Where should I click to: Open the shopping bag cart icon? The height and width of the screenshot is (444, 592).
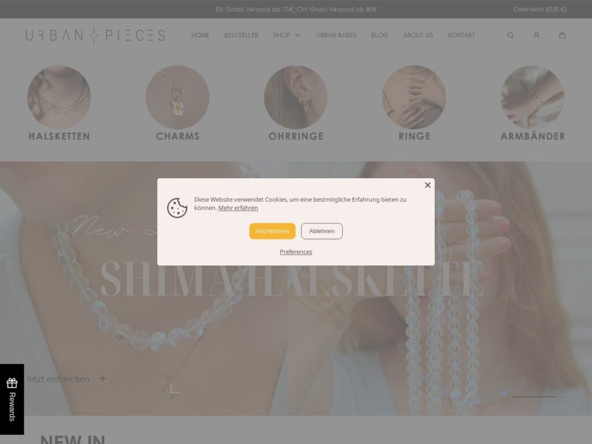click(562, 35)
